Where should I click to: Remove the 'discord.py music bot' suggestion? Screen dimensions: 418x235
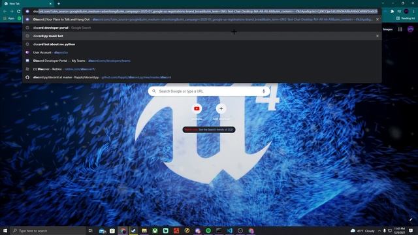tap(378, 36)
